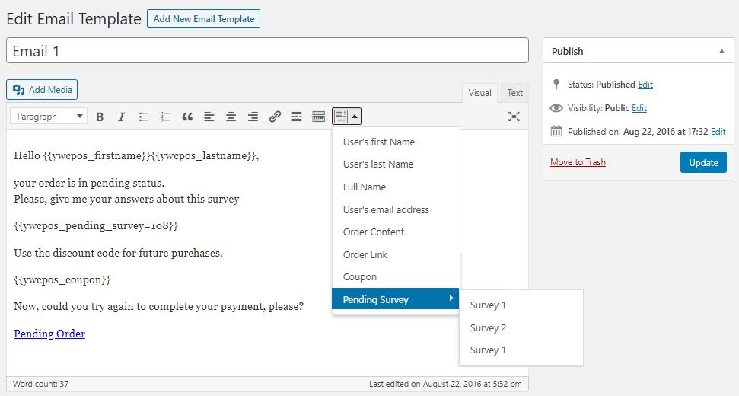Insert a bulleted list
This screenshot has width=739, height=396.
pos(144,117)
